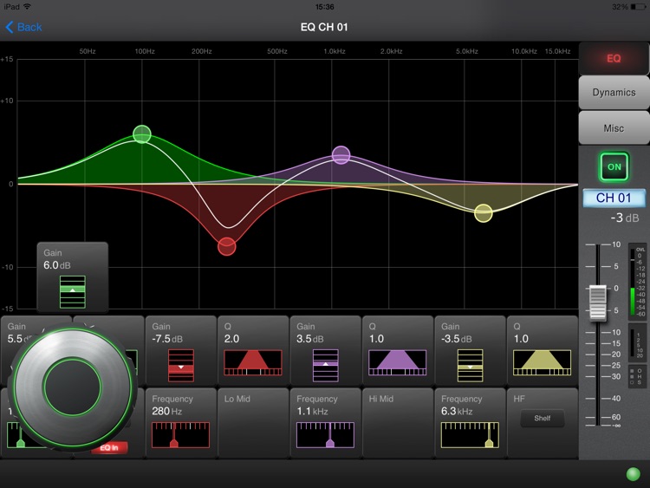The height and width of the screenshot is (488, 650).
Task: Switch to the Dynamics tab
Action: (614, 93)
